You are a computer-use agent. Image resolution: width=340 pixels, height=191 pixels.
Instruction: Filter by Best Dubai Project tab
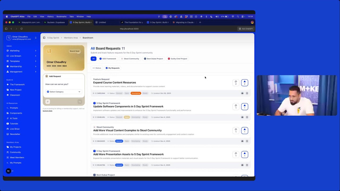(x=154, y=59)
